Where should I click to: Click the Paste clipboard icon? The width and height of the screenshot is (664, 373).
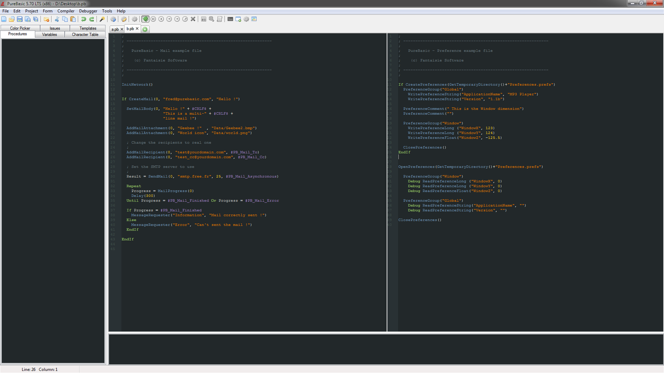pos(73,19)
